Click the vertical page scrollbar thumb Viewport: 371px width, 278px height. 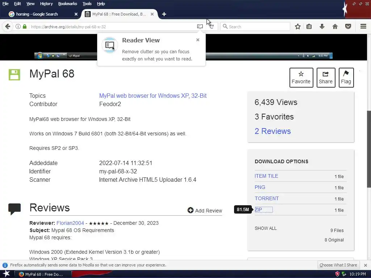coord(369,149)
